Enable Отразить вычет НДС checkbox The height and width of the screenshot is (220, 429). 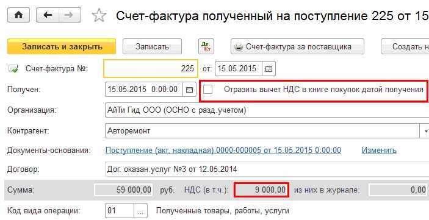[x=208, y=90]
